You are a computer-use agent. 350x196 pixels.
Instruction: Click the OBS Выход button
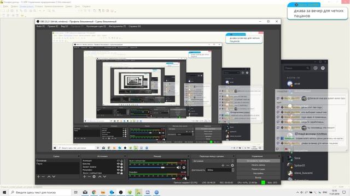tap(258, 177)
